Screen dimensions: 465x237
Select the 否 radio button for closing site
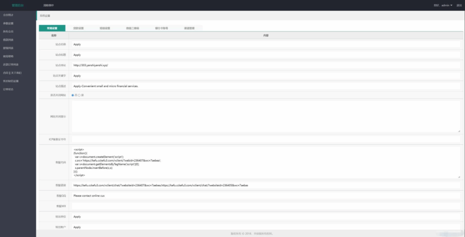pyautogui.click(x=73, y=95)
